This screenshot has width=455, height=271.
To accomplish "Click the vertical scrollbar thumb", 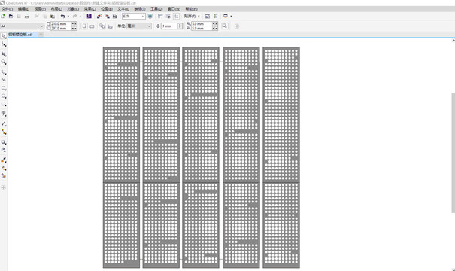I will 453,153.
